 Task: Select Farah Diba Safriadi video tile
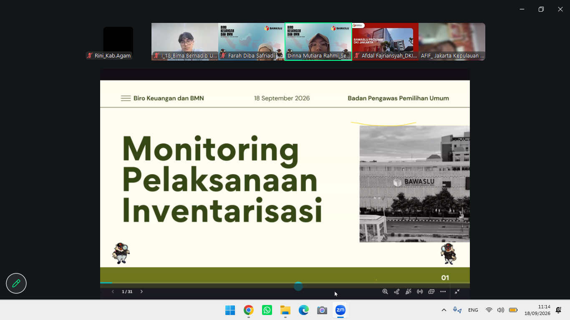pyautogui.click(x=252, y=42)
